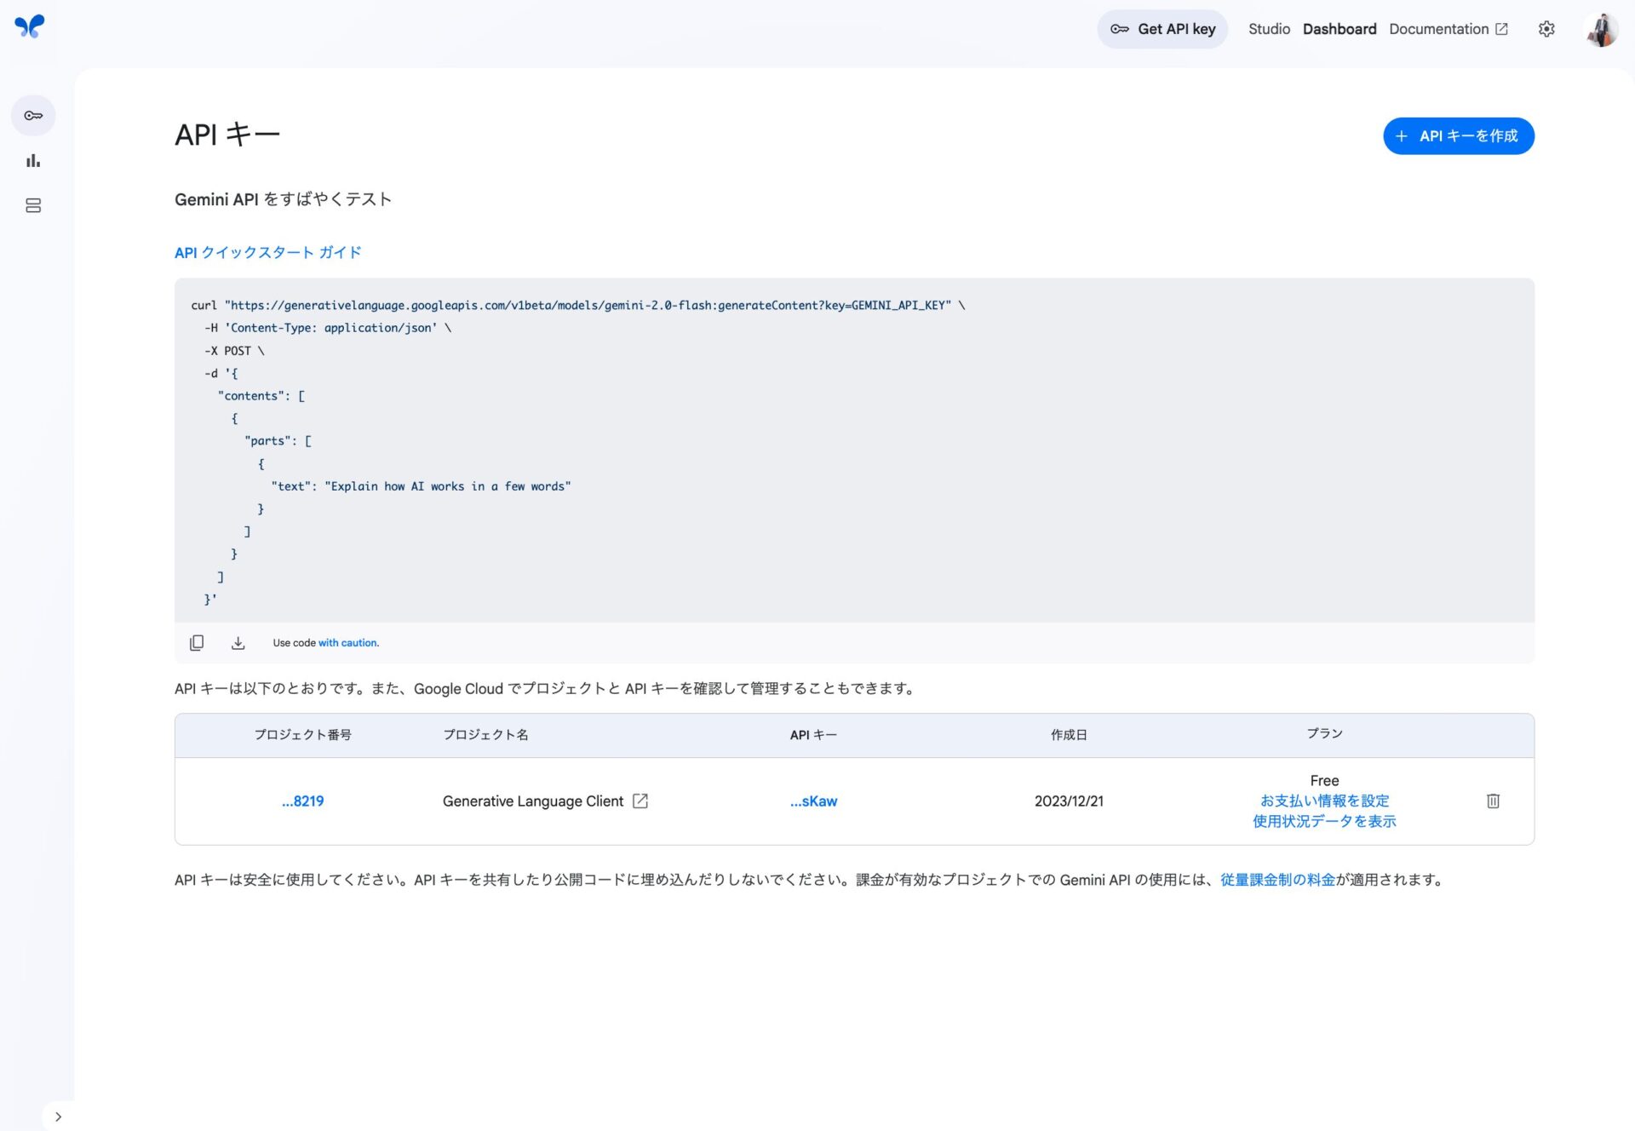Viewport: 1635px width, 1131px height.
Task: Expand the sidebar with the bottom chevron
Action: click(58, 1117)
